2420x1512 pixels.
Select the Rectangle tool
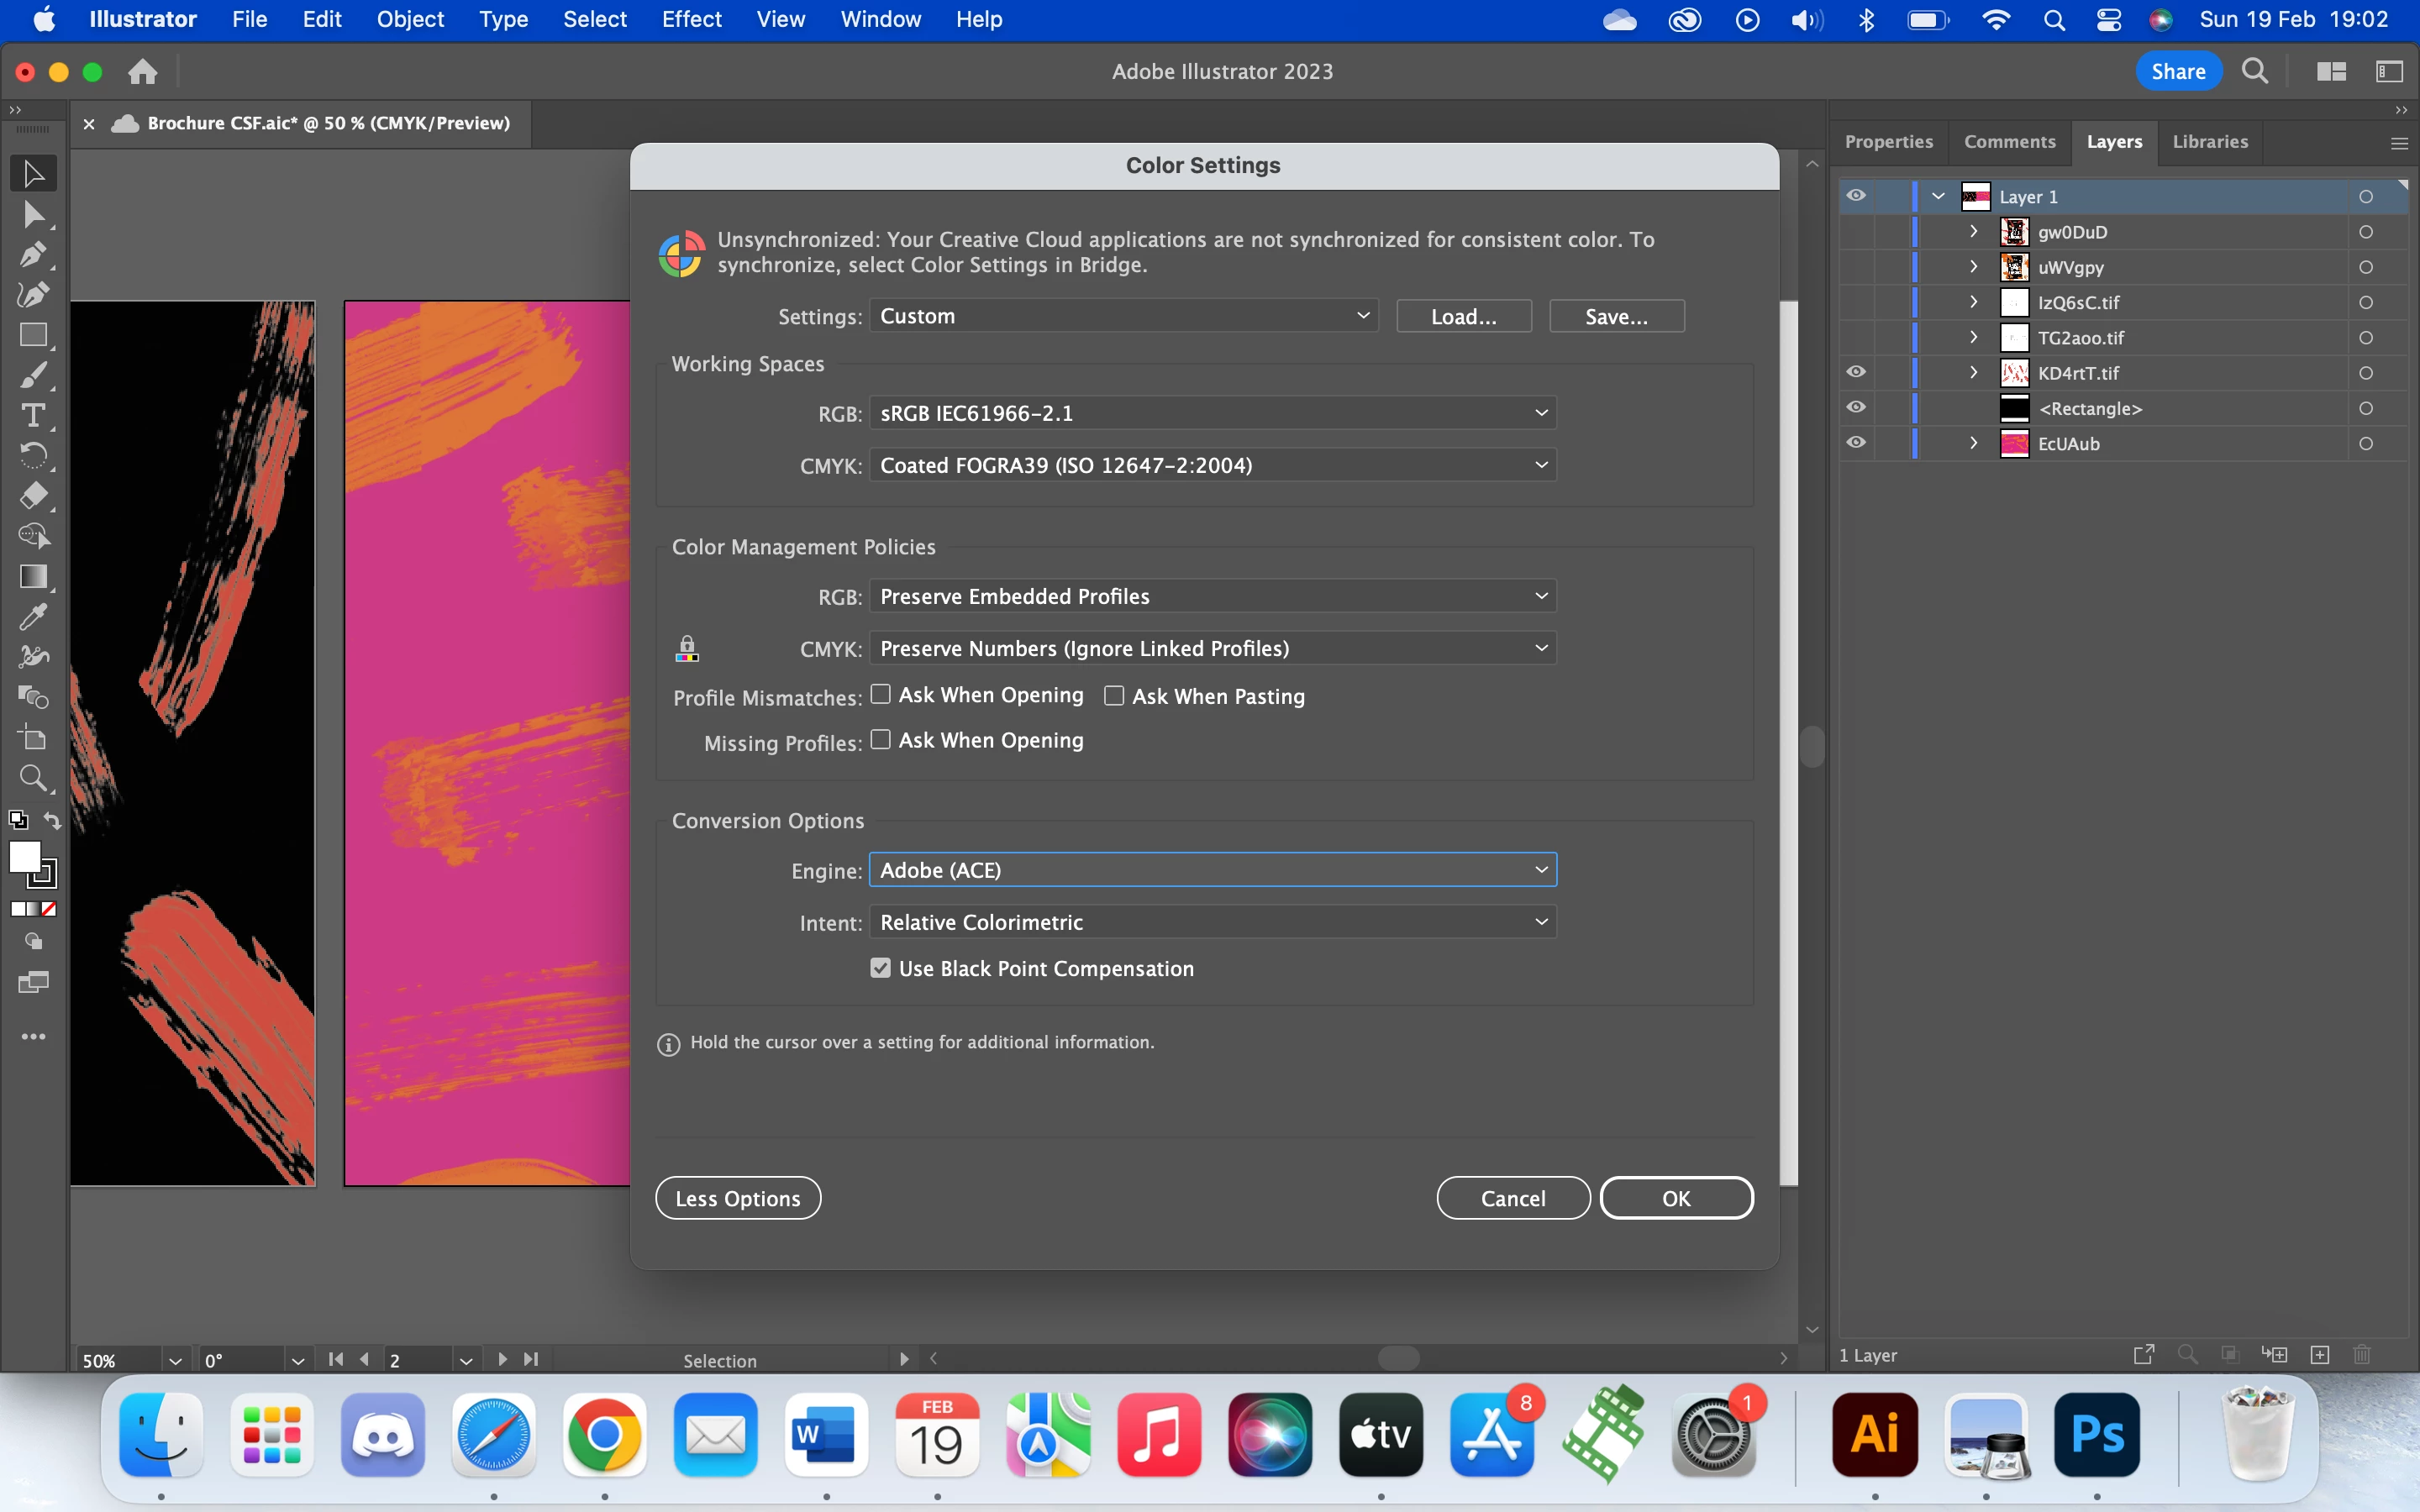click(32, 335)
